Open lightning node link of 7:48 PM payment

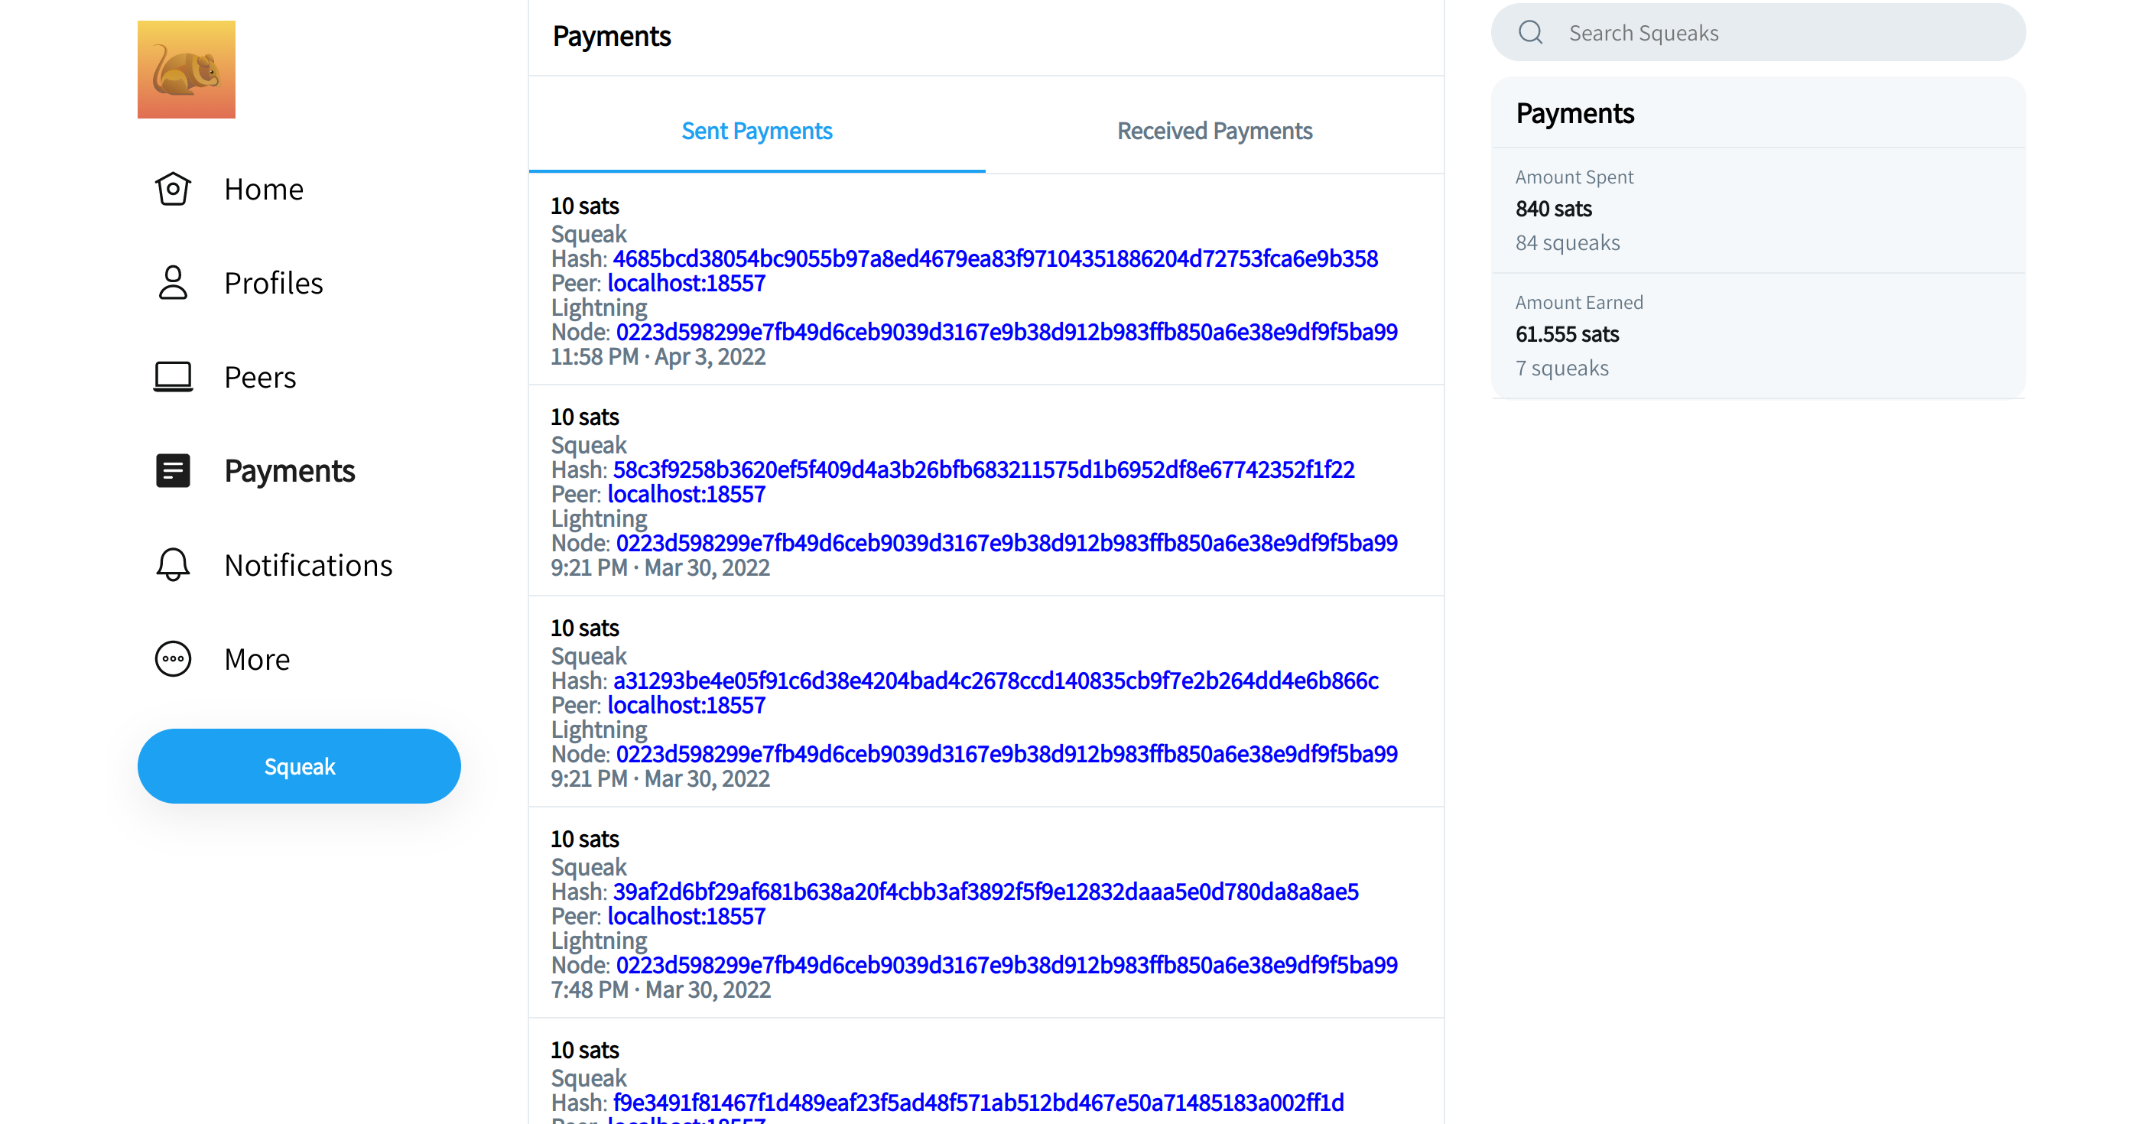pos(1006,965)
